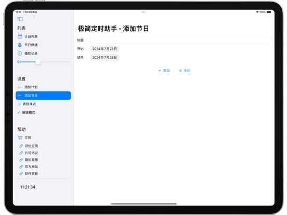Click the 帮助 section header

pos(21,129)
